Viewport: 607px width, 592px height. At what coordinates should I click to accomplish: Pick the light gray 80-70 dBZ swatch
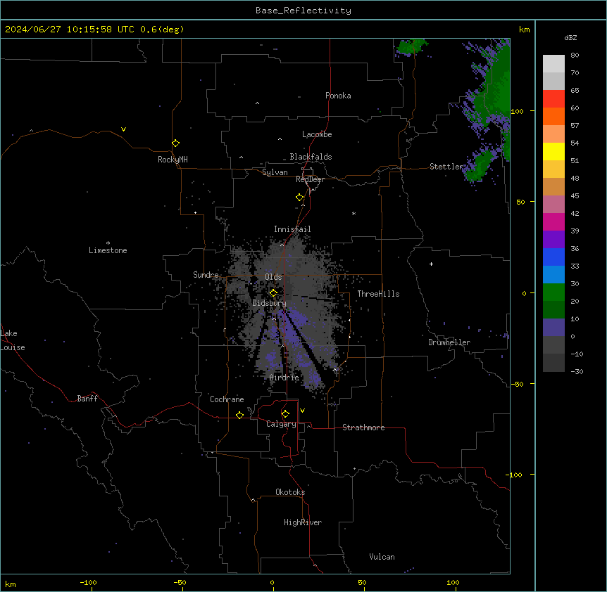coord(553,64)
